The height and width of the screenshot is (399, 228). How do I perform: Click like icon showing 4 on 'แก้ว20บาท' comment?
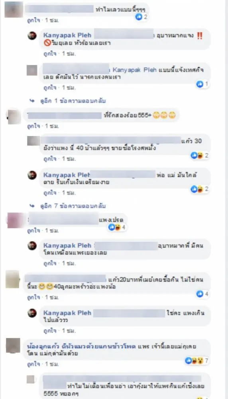point(200,294)
